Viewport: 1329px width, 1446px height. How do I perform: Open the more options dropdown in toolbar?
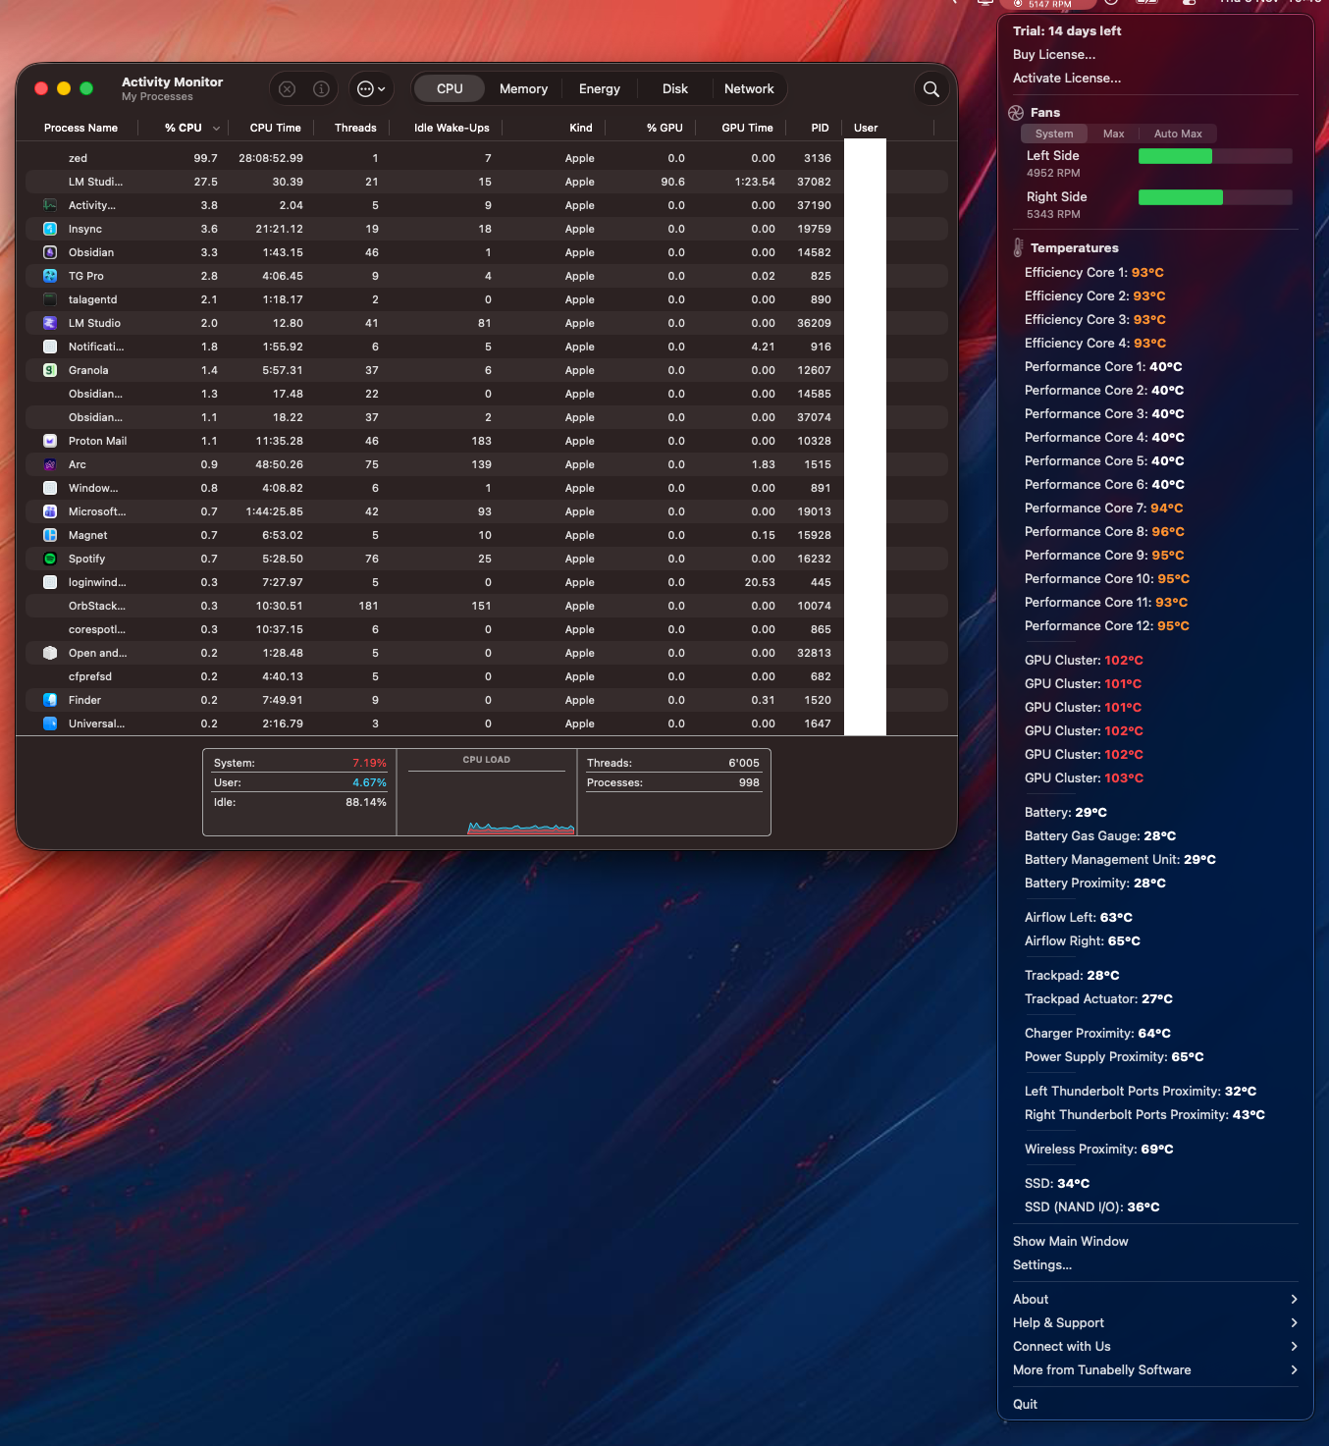pyautogui.click(x=371, y=89)
